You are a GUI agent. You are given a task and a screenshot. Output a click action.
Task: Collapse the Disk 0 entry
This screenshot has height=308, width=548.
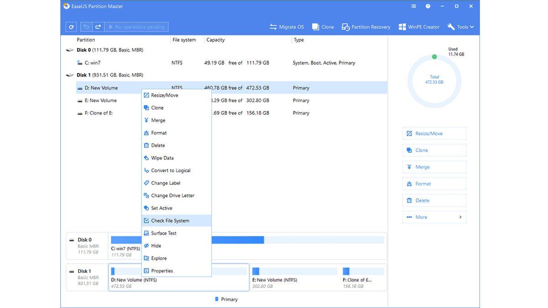(x=69, y=49)
